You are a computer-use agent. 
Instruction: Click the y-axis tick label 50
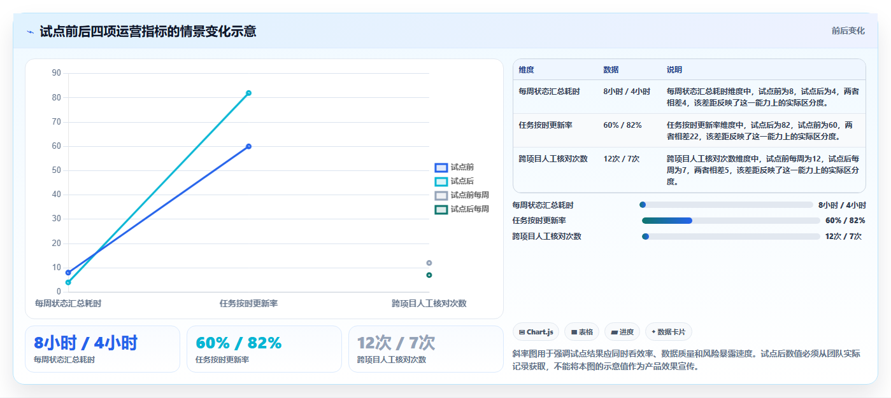56,170
